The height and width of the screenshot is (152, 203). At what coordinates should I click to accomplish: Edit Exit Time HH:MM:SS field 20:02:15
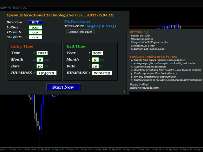coord(102,73)
